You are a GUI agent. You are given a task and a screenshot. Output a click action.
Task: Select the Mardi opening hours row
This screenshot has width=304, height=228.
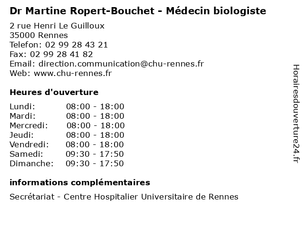pos(66,116)
